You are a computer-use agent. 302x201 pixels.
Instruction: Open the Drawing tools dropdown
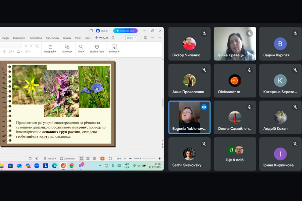tap(67, 49)
